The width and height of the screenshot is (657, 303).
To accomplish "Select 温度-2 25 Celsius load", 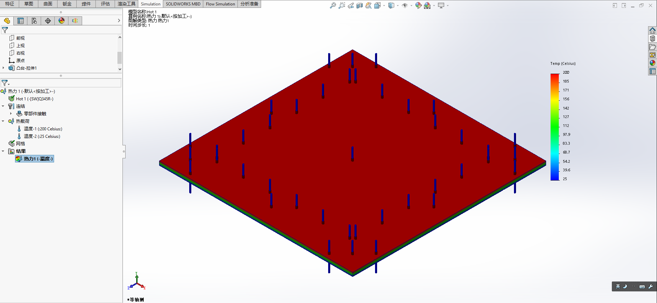I will point(39,136).
